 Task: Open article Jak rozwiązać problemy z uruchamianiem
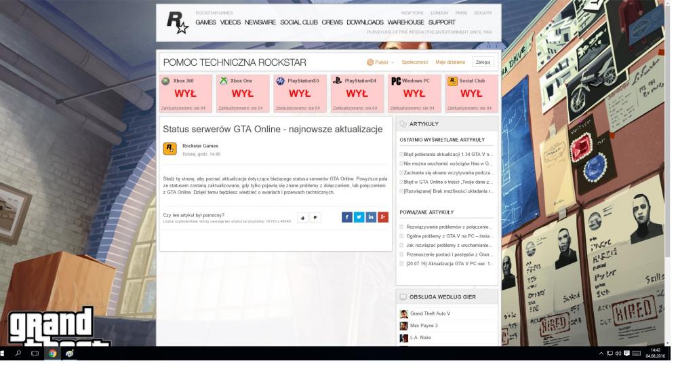point(450,246)
